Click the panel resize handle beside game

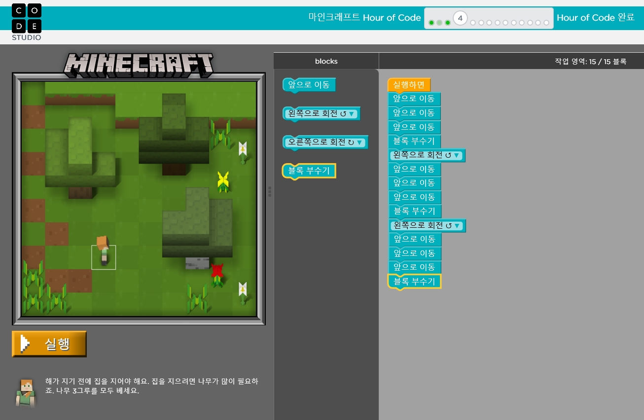(270, 191)
